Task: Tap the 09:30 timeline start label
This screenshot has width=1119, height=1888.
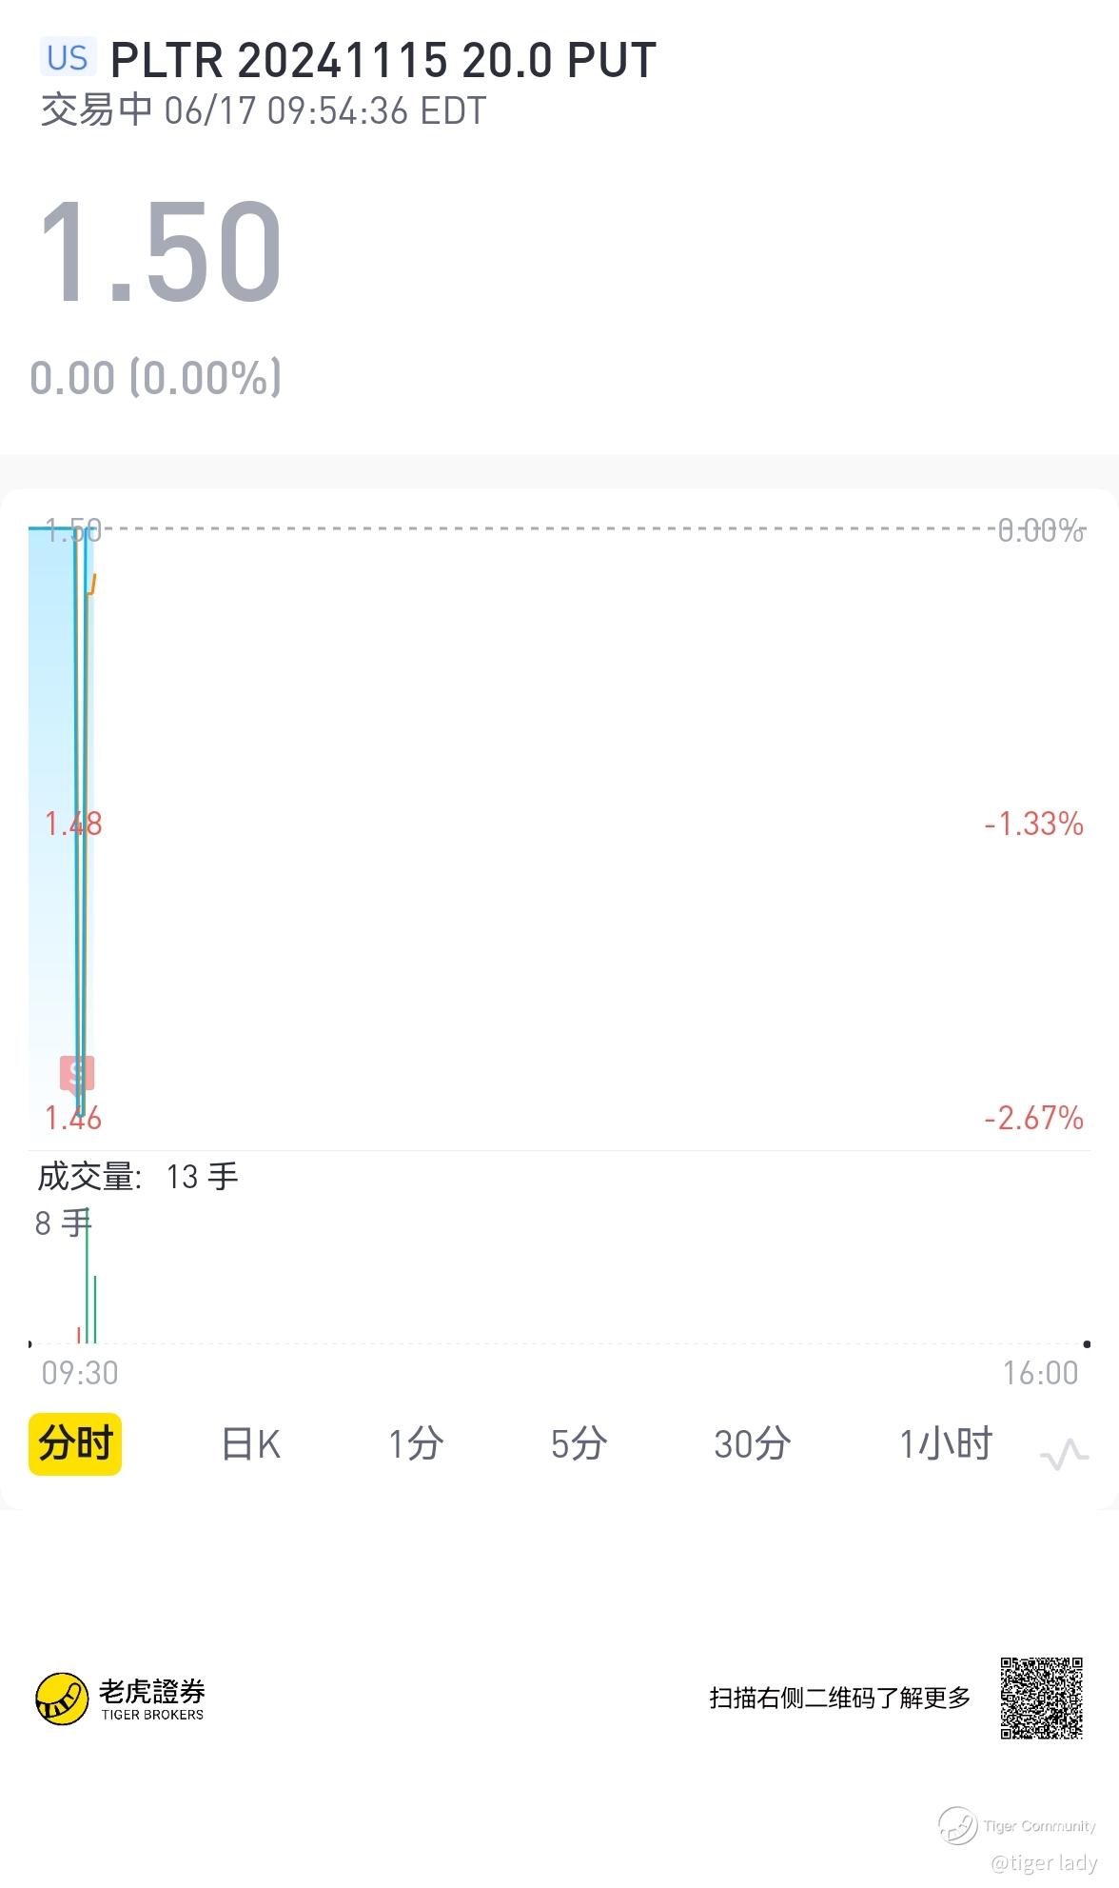Action: (x=80, y=1373)
